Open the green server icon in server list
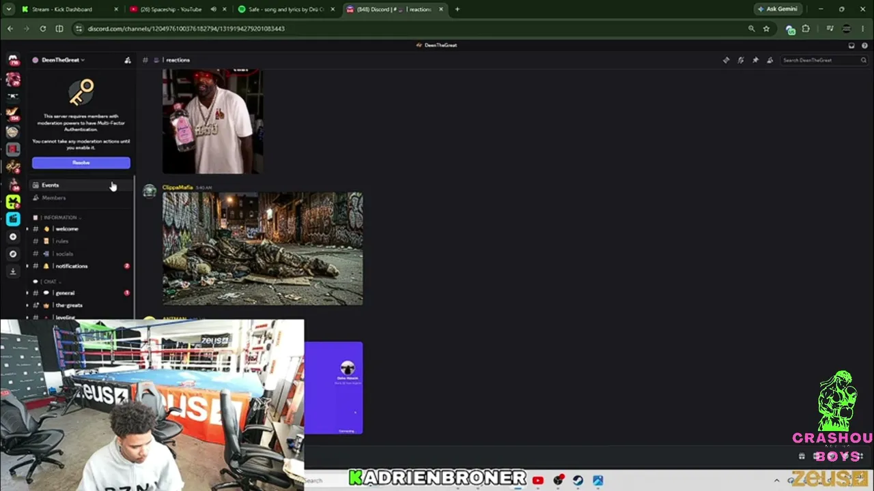 coord(13,201)
